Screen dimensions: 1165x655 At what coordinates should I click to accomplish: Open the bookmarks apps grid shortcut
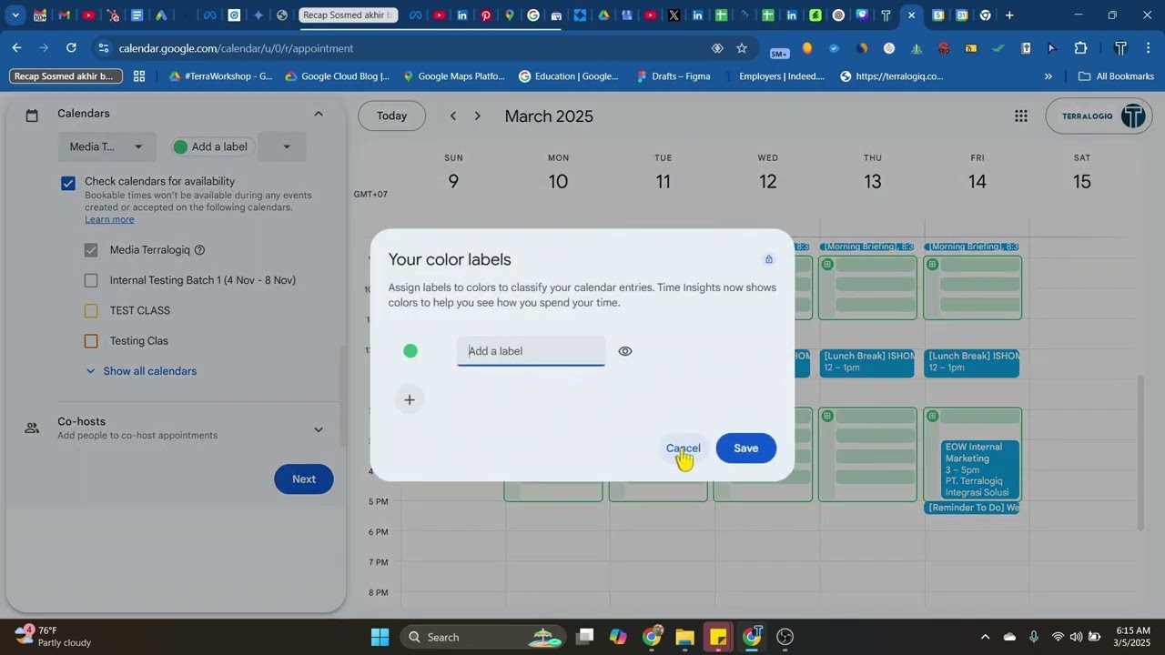139,76
